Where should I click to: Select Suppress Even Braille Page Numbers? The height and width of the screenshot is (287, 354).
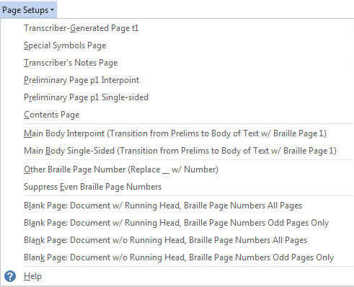pos(92,187)
